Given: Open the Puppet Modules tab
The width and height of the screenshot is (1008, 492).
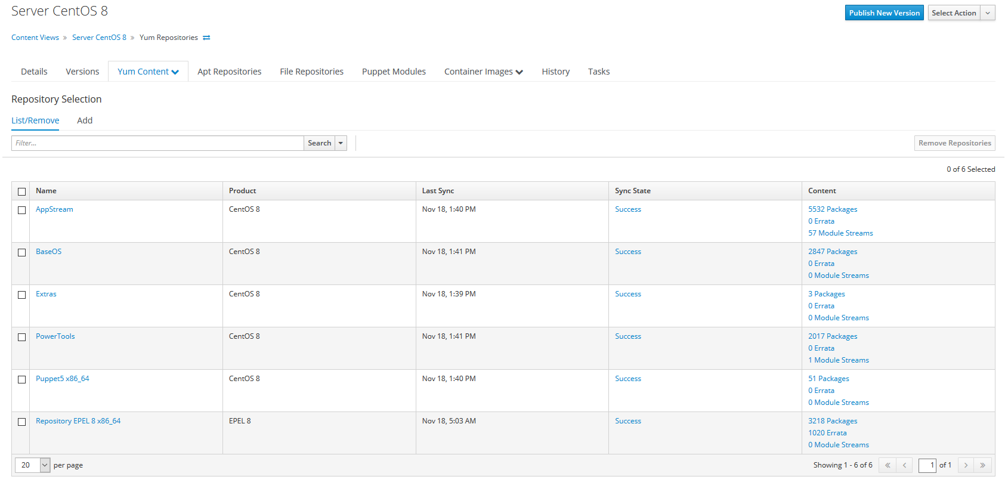Looking at the screenshot, I should coord(394,72).
